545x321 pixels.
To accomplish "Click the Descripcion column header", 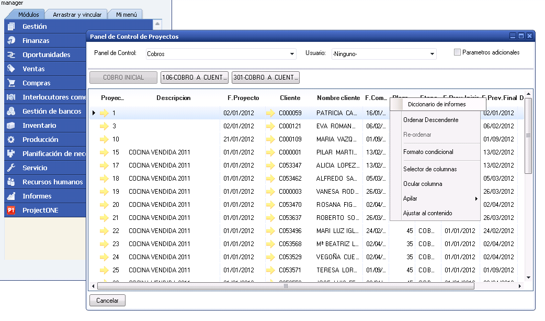I will (x=173, y=98).
